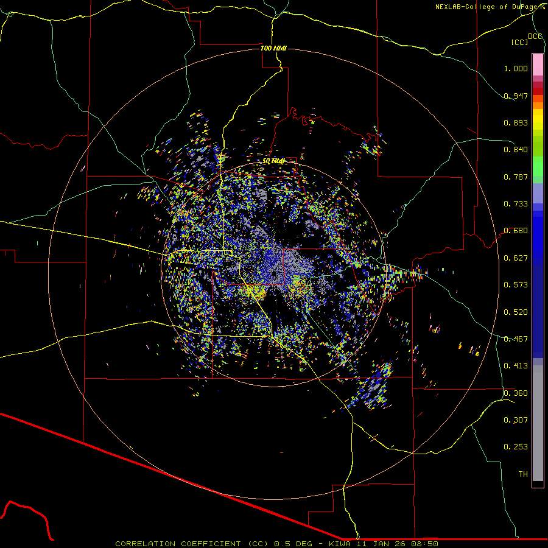Click the 0.520 scale value
This screenshot has width=548, height=548.
click(516, 312)
